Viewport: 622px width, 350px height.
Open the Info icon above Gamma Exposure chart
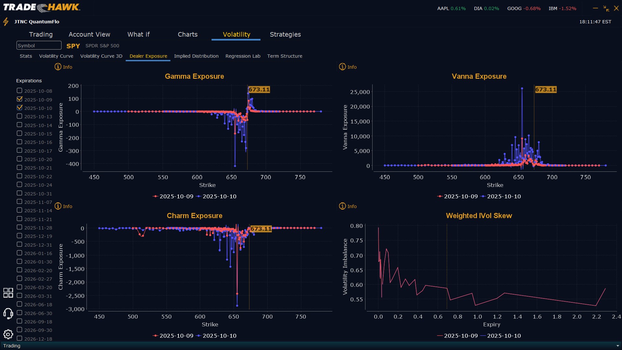(x=58, y=67)
